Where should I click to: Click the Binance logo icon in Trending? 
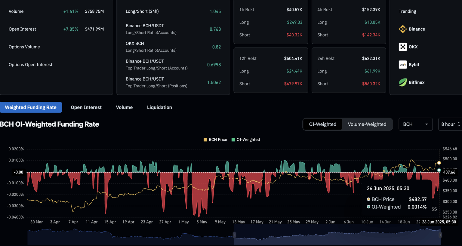tap(403, 29)
